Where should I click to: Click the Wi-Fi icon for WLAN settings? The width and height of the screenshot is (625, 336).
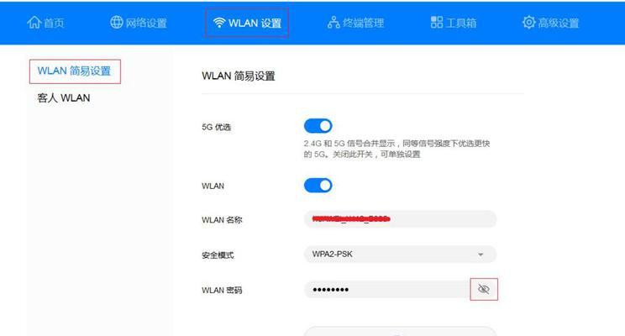pyautogui.click(x=219, y=23)
